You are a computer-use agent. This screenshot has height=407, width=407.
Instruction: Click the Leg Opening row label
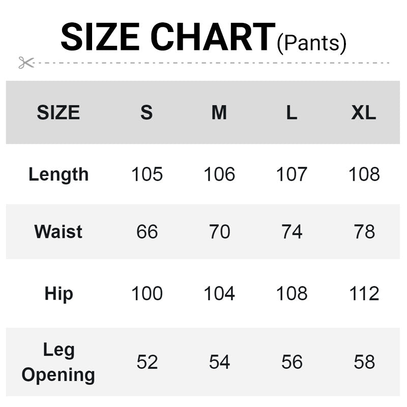click(59, 362)
